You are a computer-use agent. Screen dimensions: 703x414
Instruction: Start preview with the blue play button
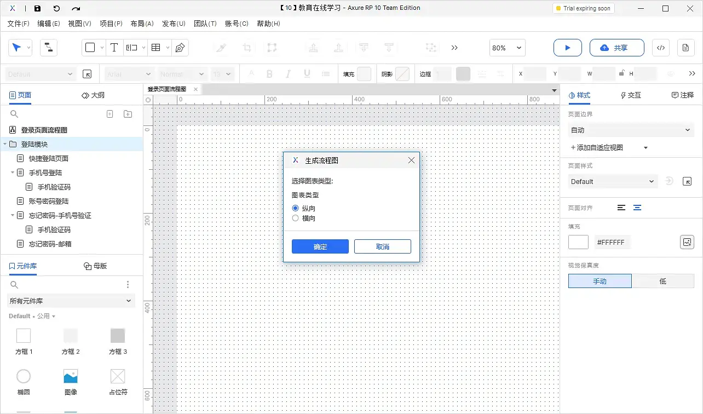[x=567, y=48]
